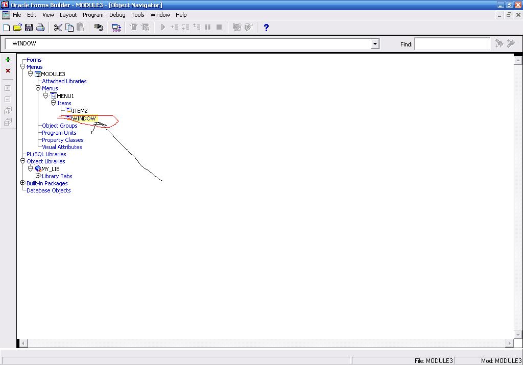Viewport: 523px width, 365px height.
Task: Click the blue question mark Help icon
Action: click(266, 28)
